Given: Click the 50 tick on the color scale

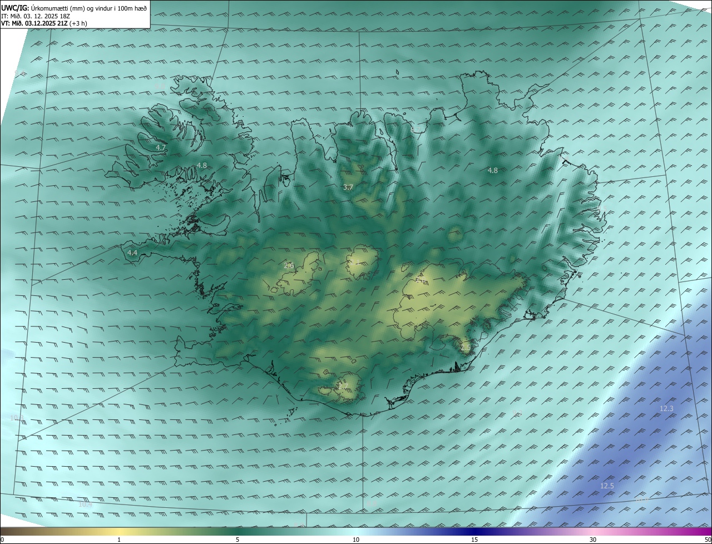Looking at the screenshot, I should click(x=708, y=540).
